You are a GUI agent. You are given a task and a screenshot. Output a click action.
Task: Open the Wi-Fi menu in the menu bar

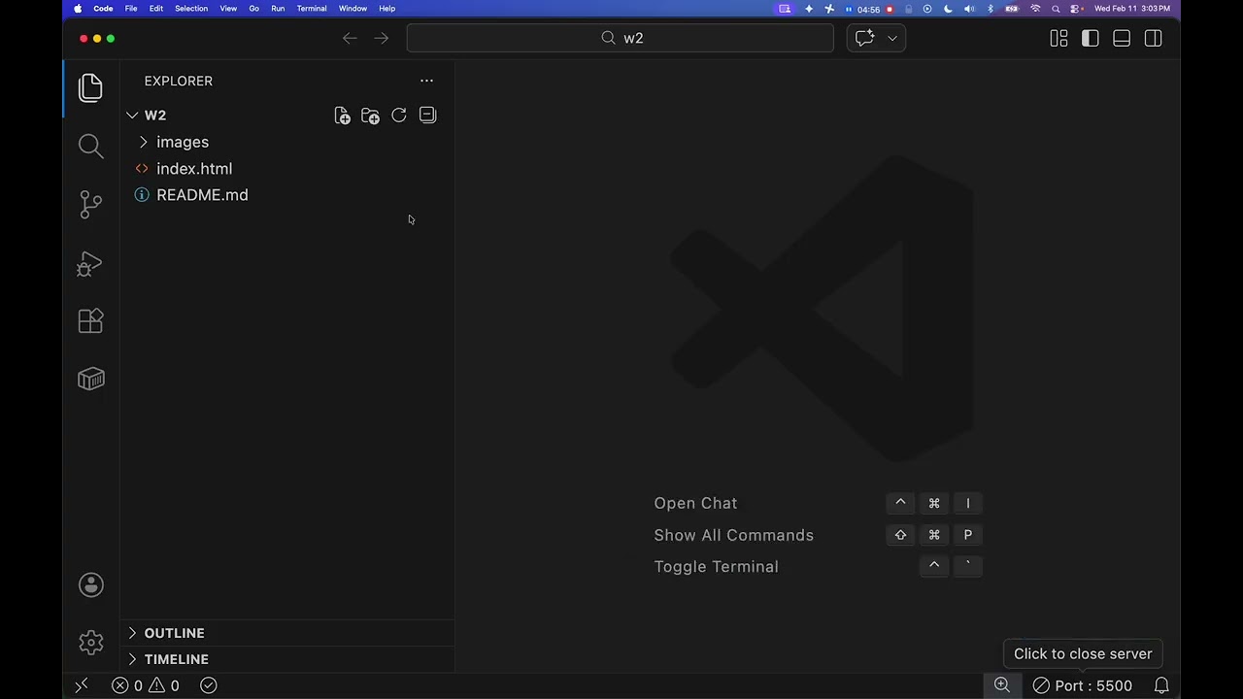1035,9
